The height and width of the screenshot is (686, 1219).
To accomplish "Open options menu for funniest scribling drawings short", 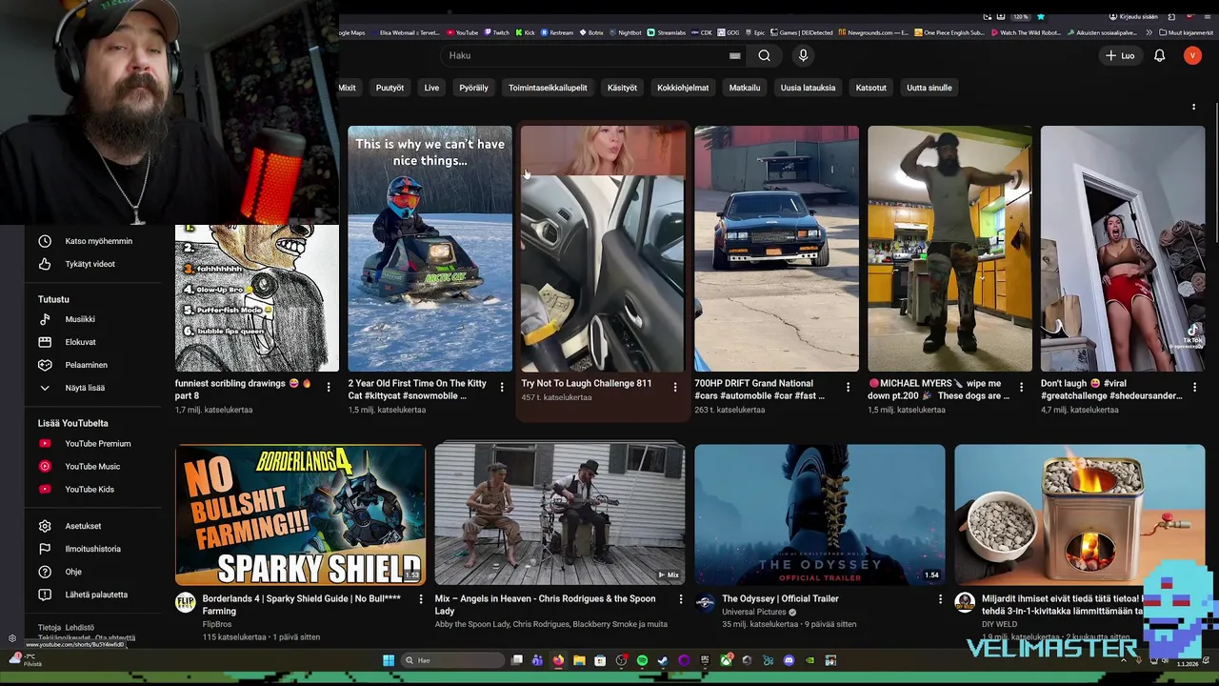I will [x=329, y=387].
